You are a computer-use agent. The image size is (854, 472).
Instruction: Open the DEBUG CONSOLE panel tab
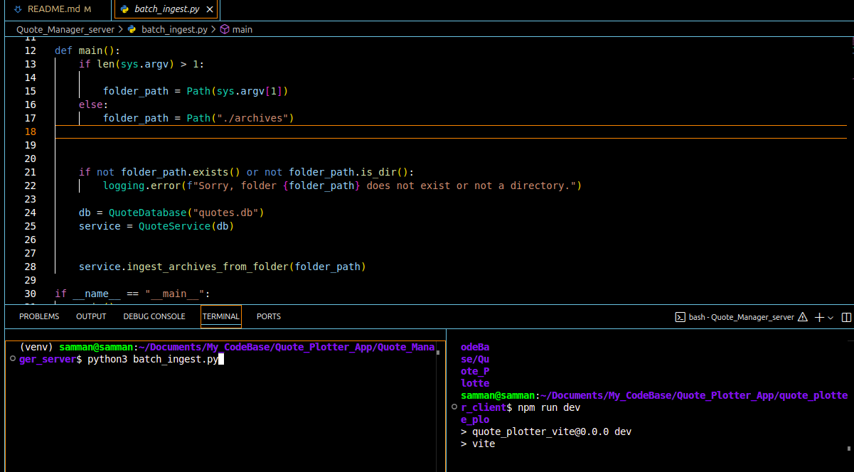tap(154, 316)
